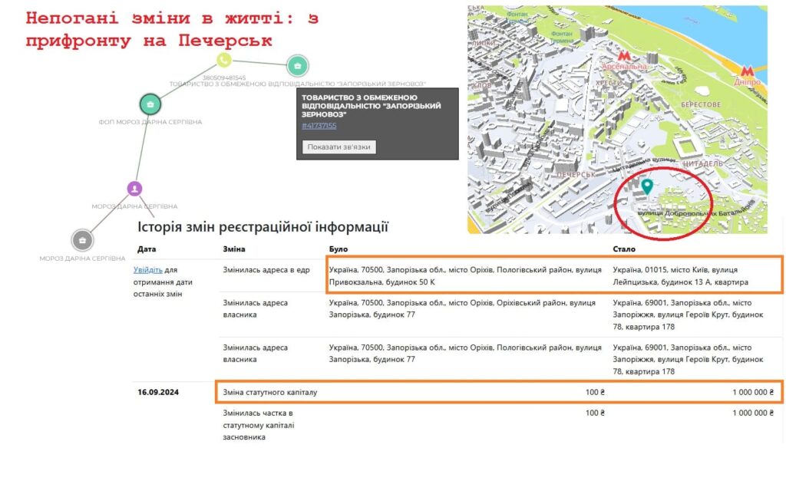Click the green ФОП Мороз Даріна Сергіївна node

tap(150, 104)
